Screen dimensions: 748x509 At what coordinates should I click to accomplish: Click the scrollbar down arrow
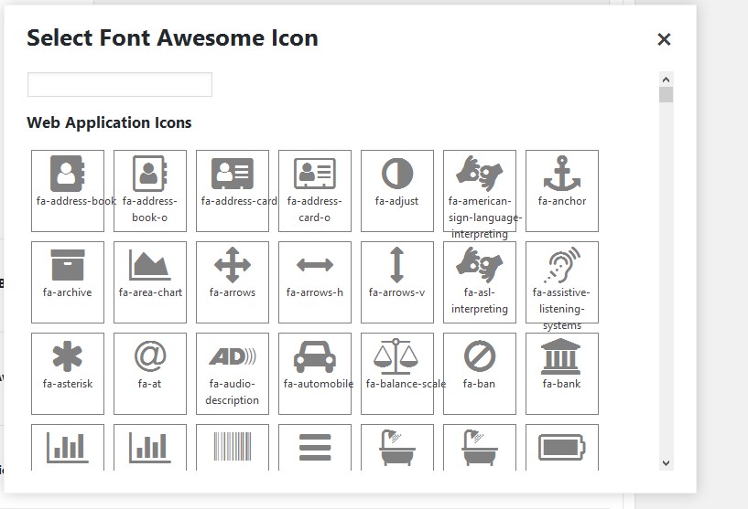[x=666, y=462]
